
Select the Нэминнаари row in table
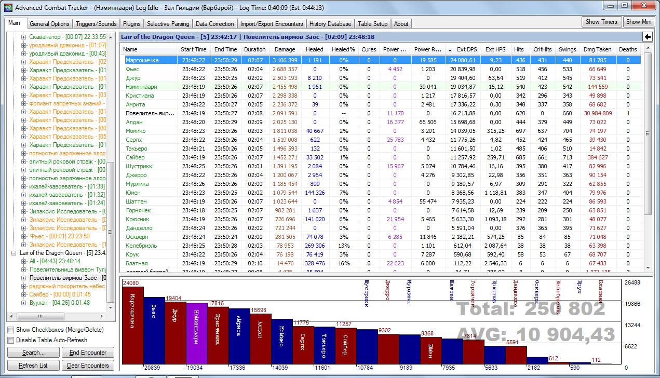click(x=382, y=87)
